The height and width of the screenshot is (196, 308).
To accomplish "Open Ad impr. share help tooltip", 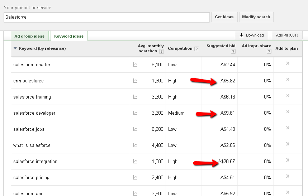I will [x=269, y=52].
